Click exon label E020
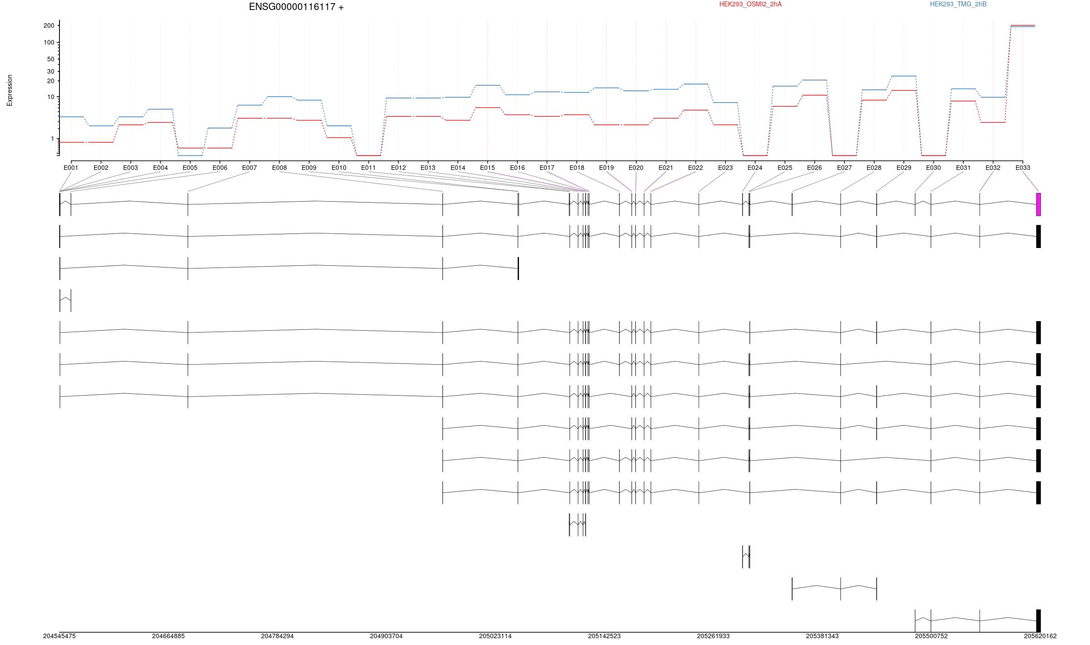1090x645 pixels. pos(636,168)
